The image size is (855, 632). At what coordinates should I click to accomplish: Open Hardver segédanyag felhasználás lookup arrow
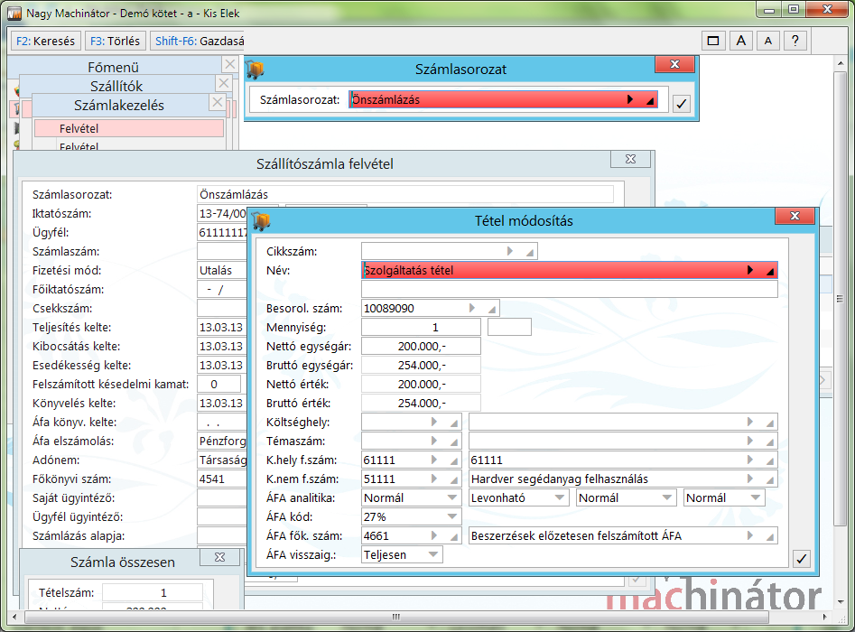click(750, 479)
